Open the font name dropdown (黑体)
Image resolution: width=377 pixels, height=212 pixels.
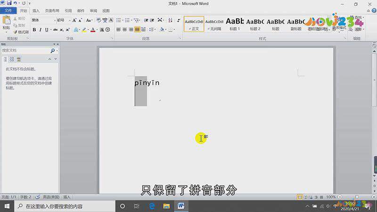point(54,20)
